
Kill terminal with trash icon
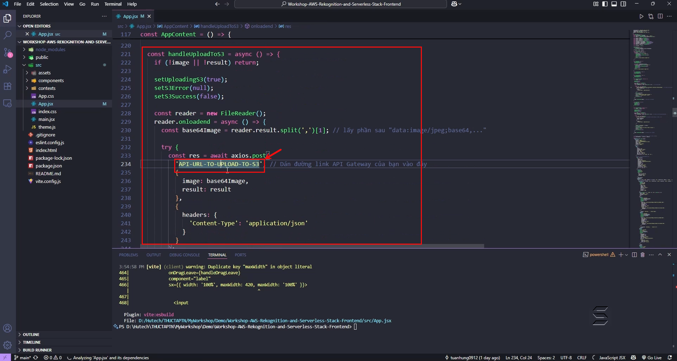pos(643,255)
